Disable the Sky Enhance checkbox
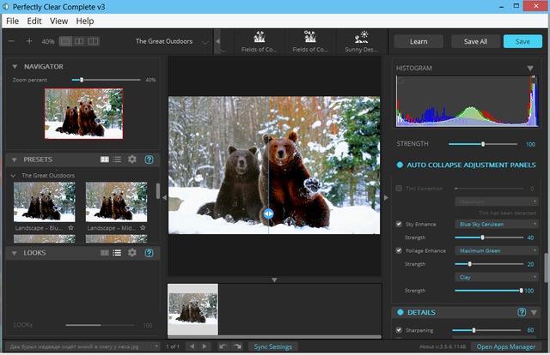Viewport: 550px width, 355px height. pyautogui.click(x=399, y=224)
